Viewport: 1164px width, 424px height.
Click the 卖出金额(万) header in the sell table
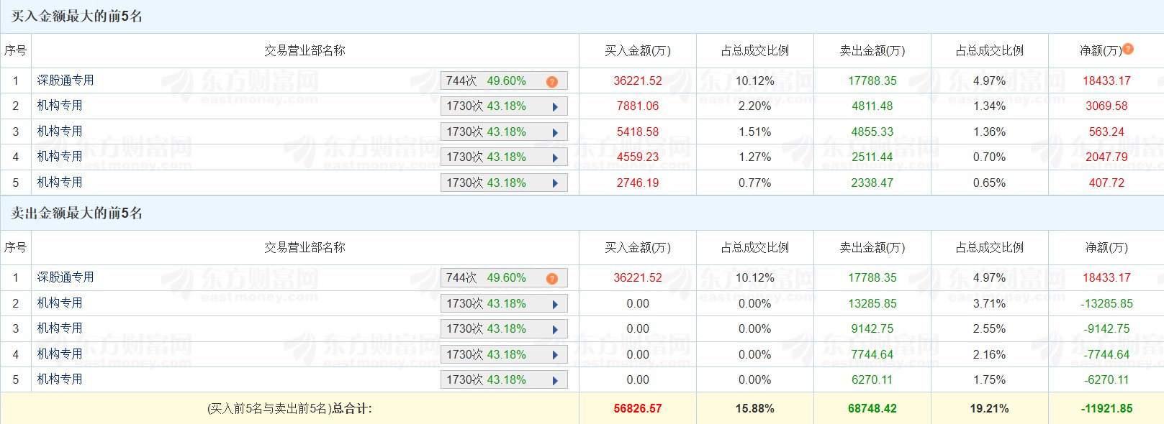(x=872, y=248)
